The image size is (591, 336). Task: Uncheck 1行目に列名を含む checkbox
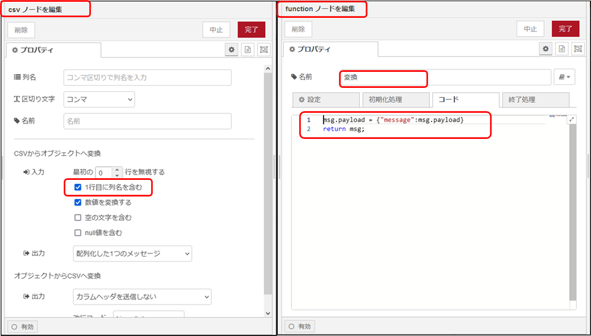[78, 188]
